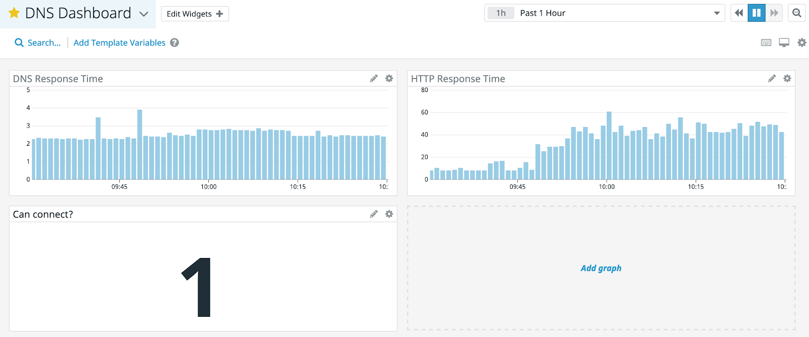The image size is (809, 337).
Task: Click the 10:15 axis label in HTTP chart
Action: [696, 187]
